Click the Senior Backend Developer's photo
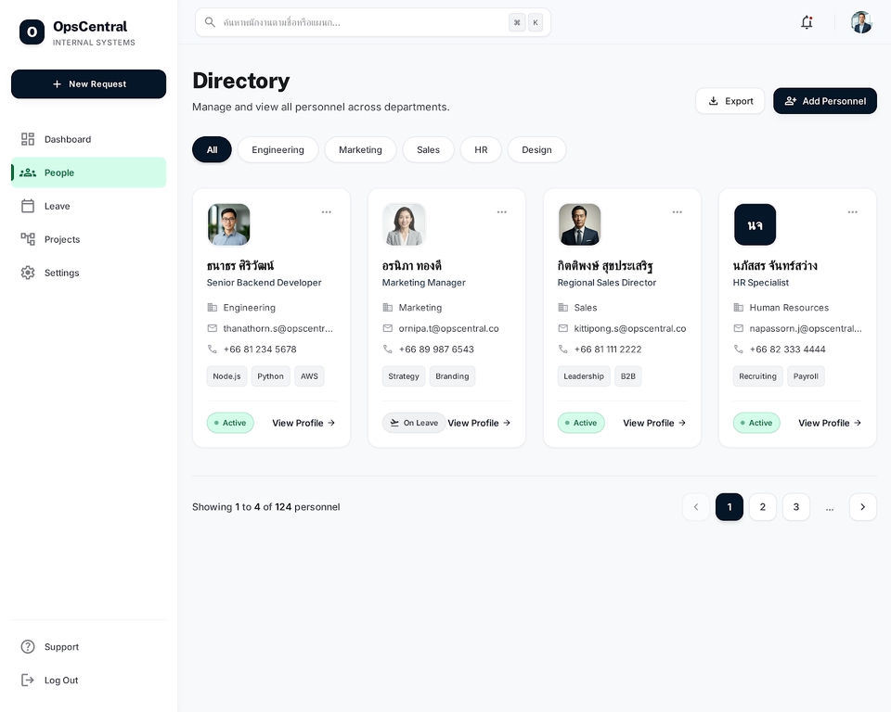The image size is (891, 712). click(228, 224)
